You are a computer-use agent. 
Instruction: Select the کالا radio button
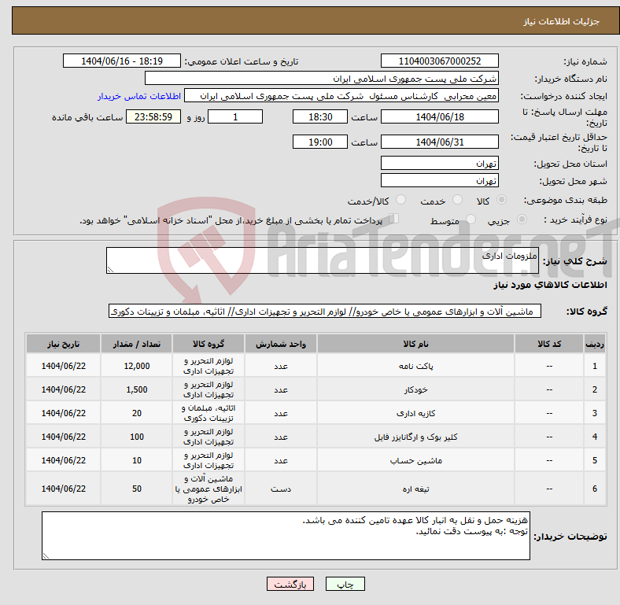tap(501, 200)
